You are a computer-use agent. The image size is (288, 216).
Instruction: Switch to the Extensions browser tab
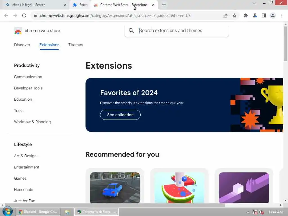click(80, 5)
